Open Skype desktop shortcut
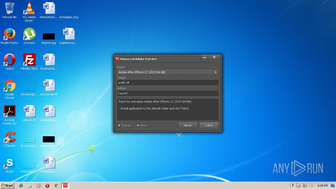The image size is (336, 189). (9, 165)
